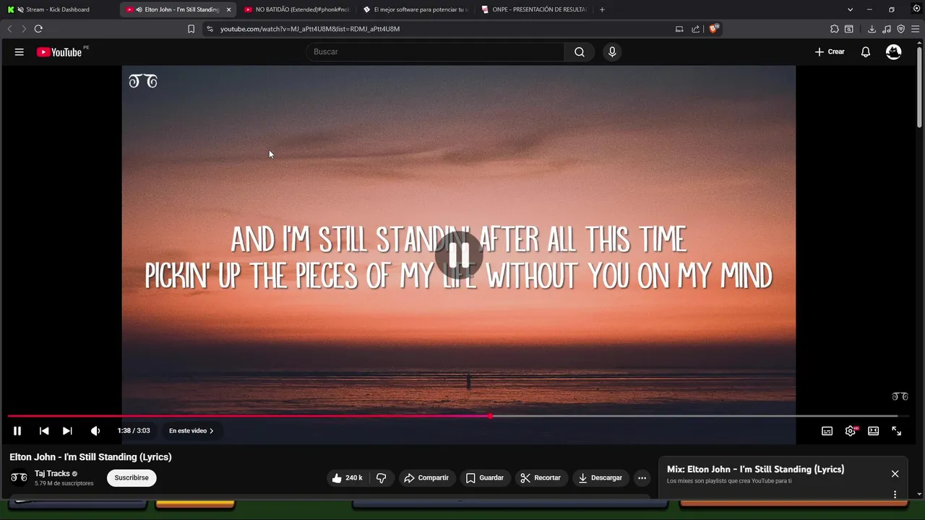
Task: Bookmark this page
Action: 191,29
